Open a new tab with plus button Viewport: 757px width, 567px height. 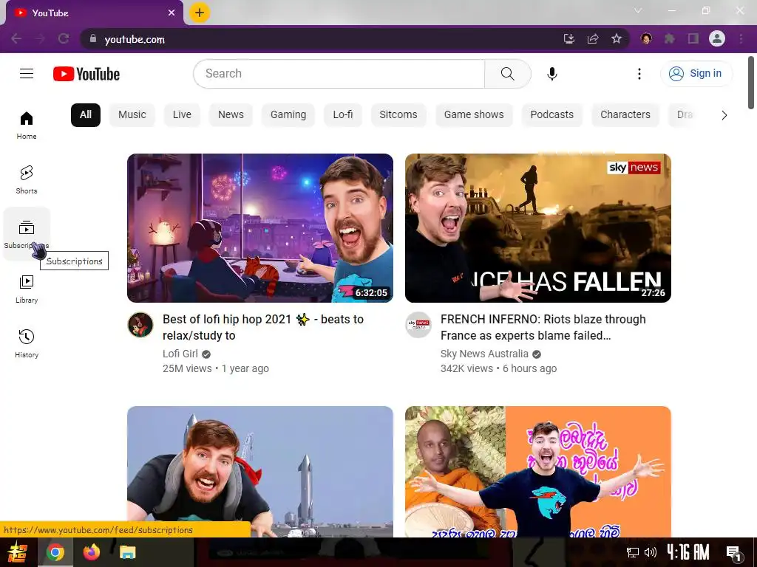coord(200,13)
